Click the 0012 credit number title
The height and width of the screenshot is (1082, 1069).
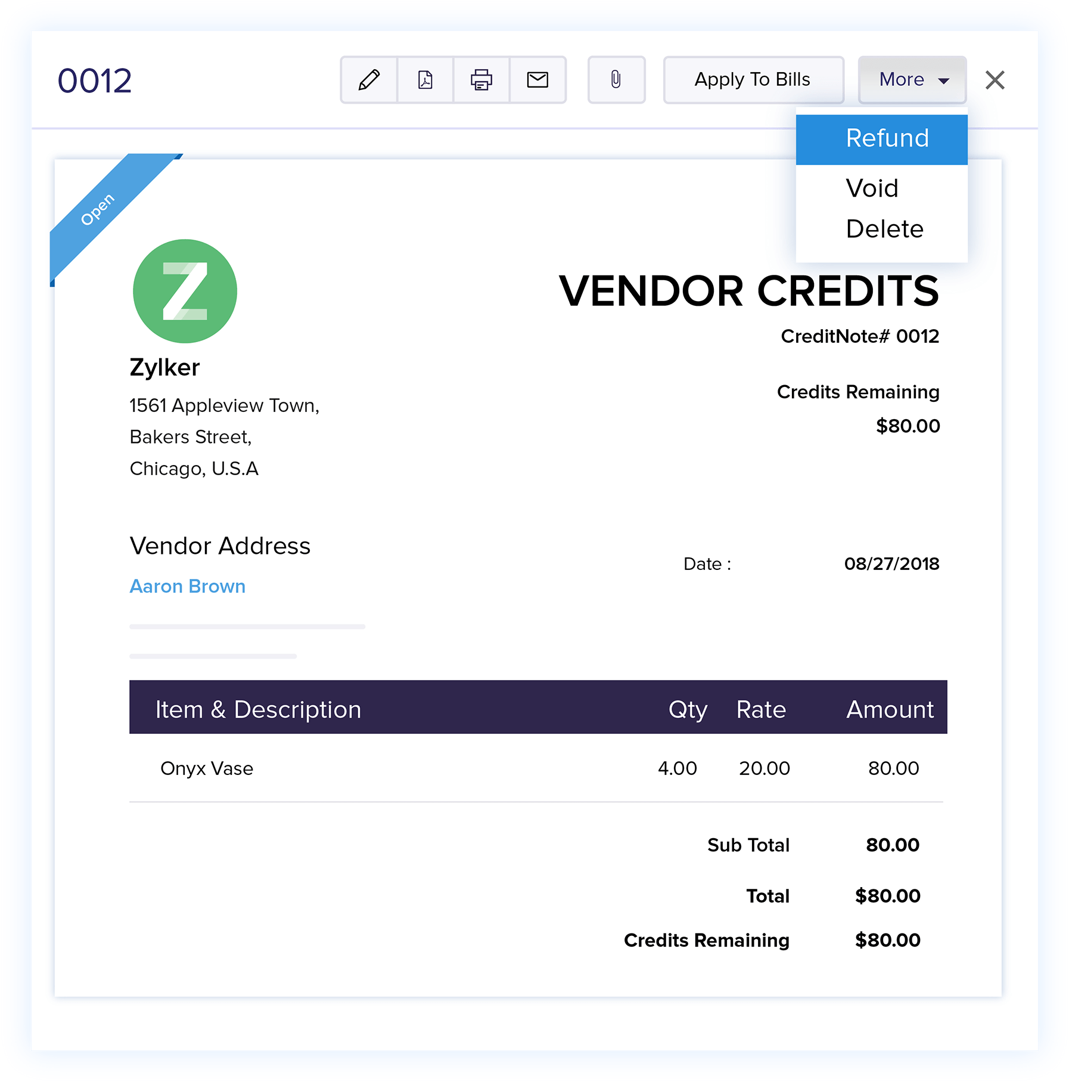tap(94, 80)
